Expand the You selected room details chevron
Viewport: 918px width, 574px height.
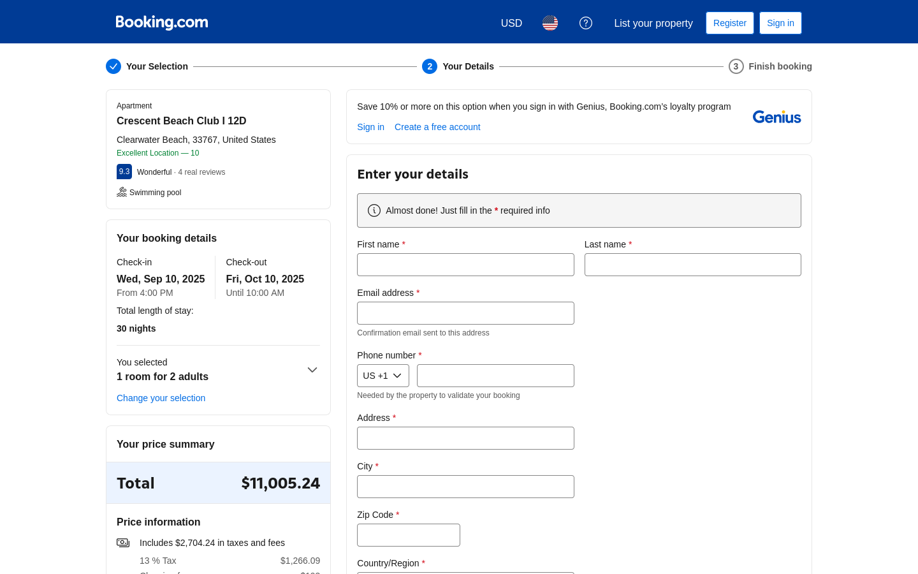pos(312,370)
